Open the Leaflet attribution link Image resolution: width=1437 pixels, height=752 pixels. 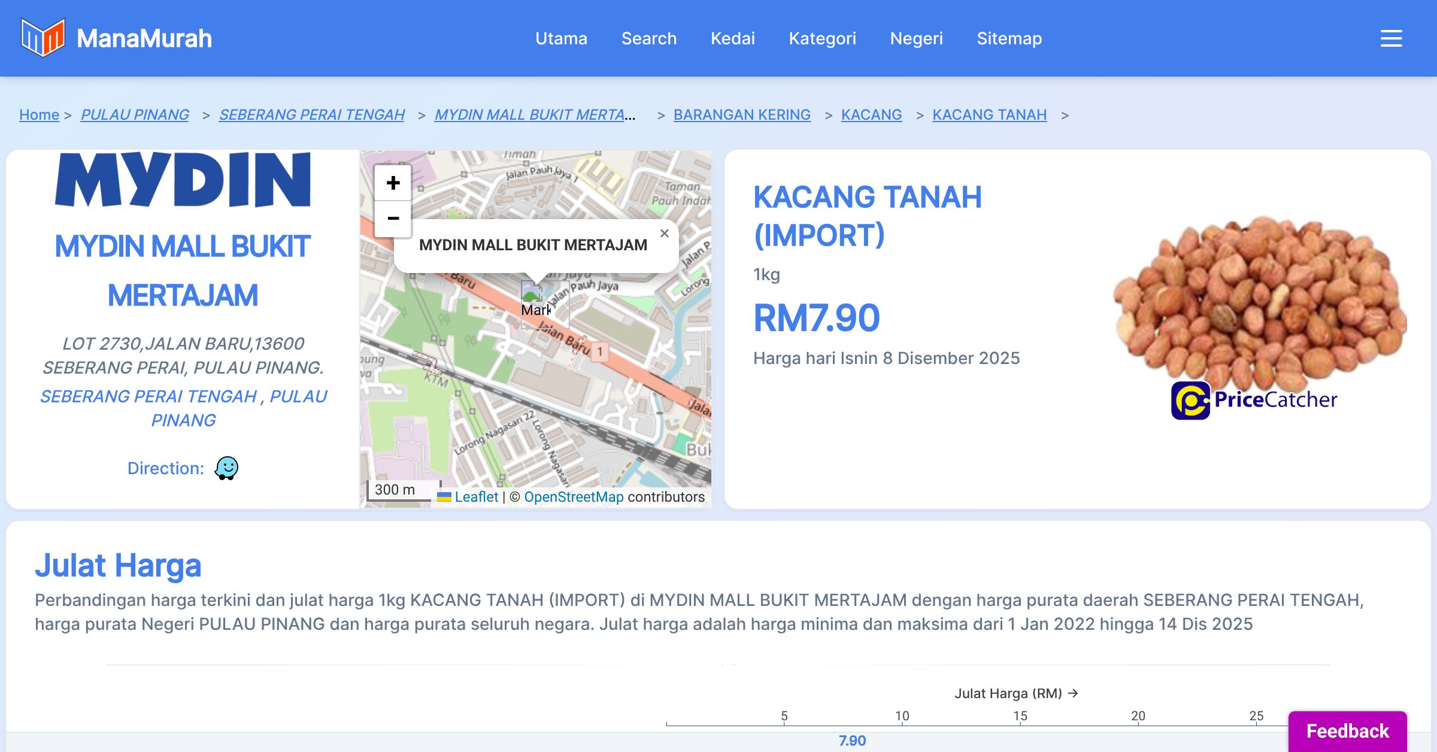(x=476, y=497)
